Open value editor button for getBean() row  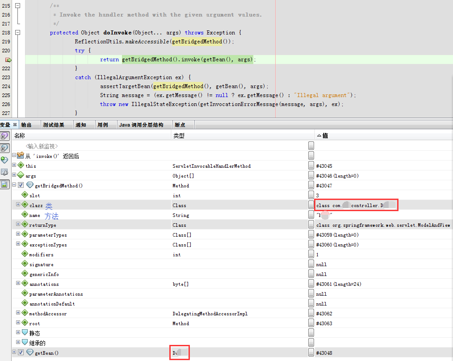pyautogui.click(x=311, y=353)
